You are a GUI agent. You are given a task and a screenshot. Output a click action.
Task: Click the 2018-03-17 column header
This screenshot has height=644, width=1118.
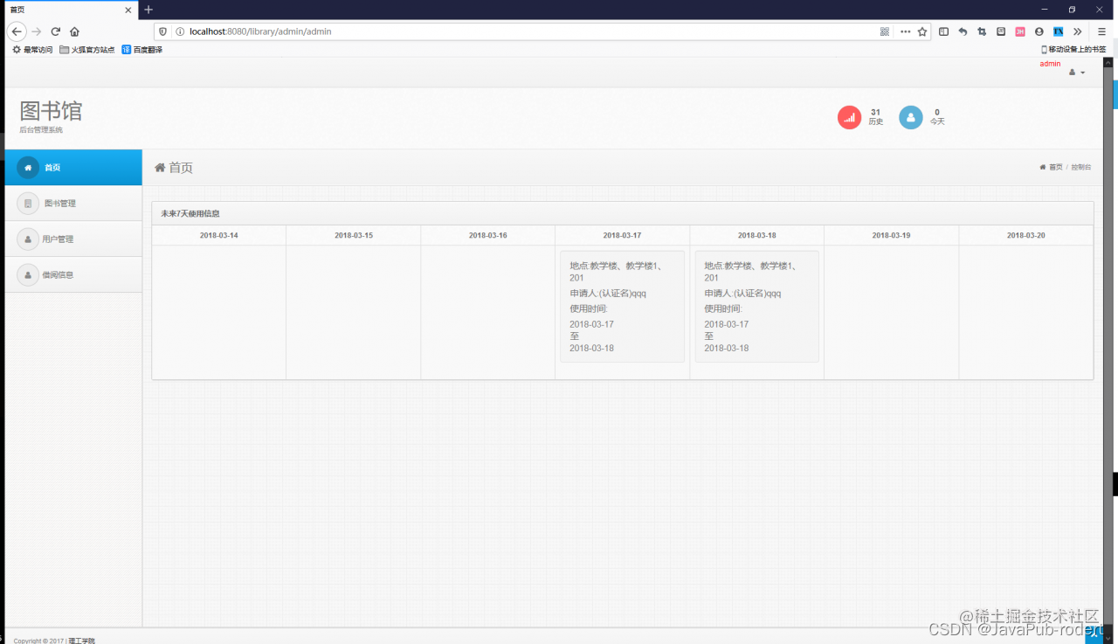point(623,235)
